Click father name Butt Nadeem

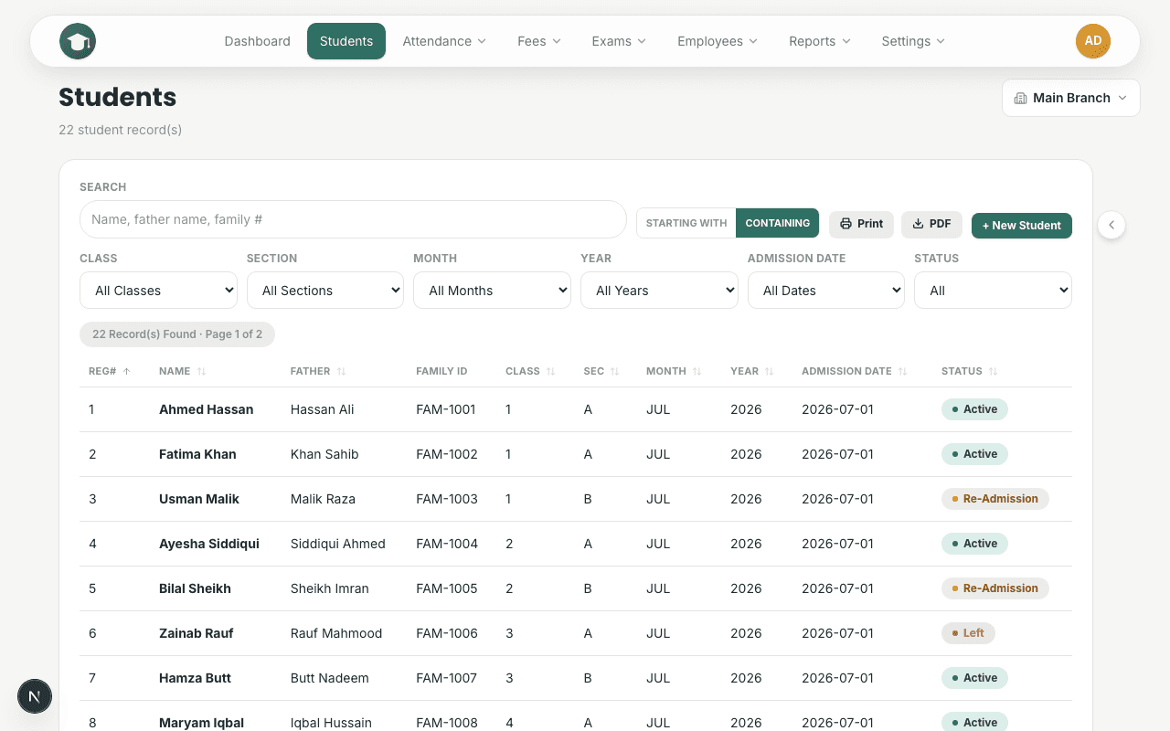point(330,678)
